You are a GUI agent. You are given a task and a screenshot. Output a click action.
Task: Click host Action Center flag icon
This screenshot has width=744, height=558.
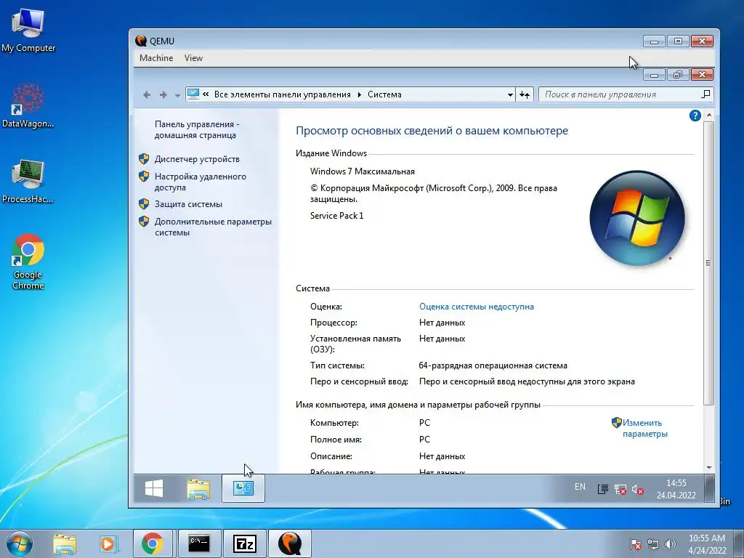(x=635, y=544)
